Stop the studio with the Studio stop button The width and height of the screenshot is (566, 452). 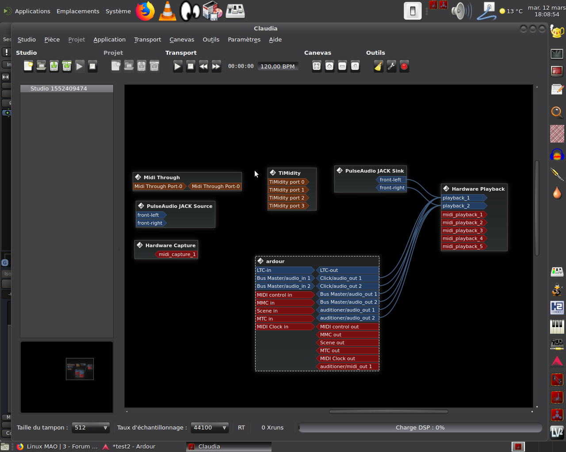coord(92,66)
